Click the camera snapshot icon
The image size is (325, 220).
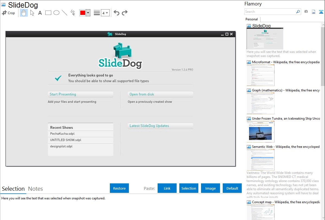pyautogui.click(x=306, y=12)
